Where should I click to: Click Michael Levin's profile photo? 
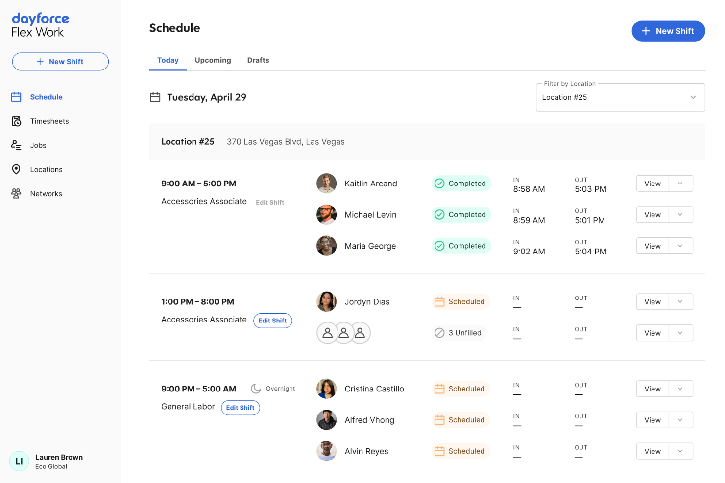(327, 215)
